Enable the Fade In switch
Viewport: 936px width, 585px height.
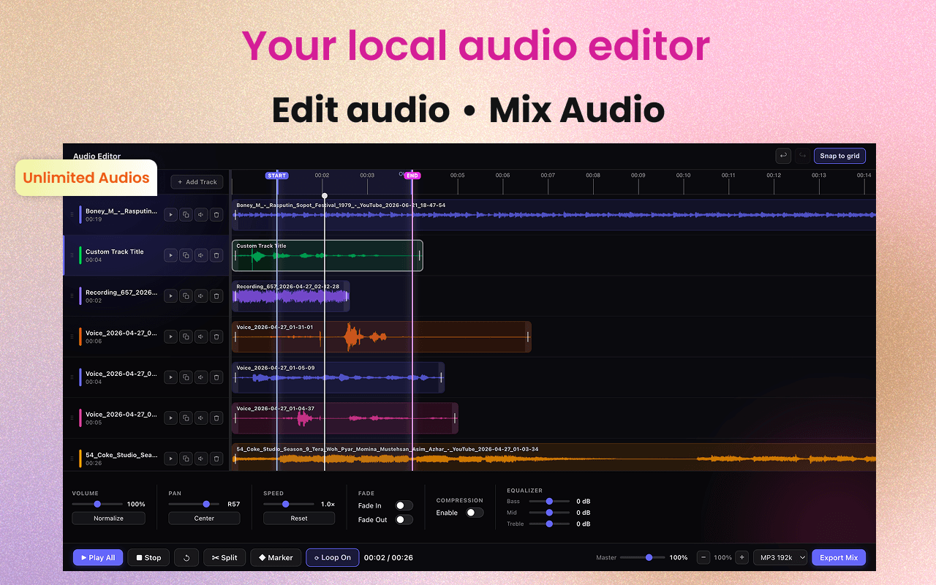(x=404, y=505)
